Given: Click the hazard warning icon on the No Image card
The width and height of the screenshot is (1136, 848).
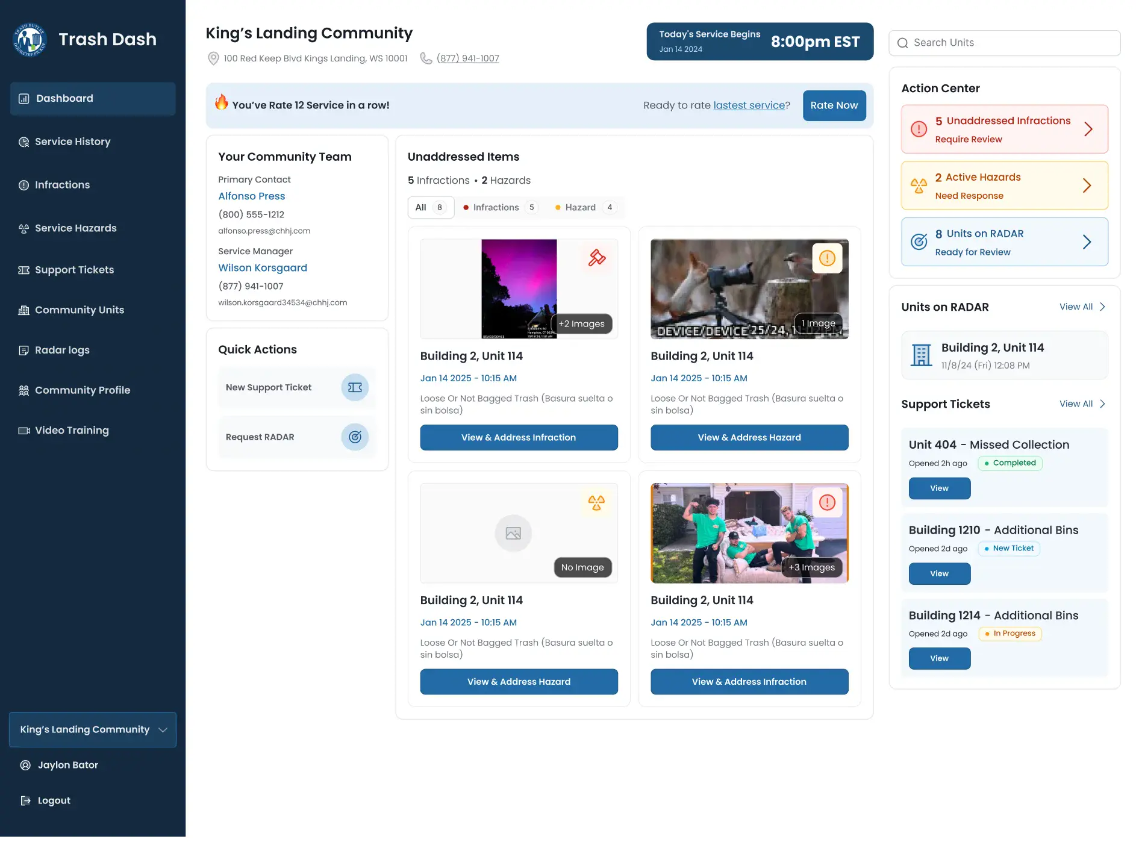Looking at the screenshot, I should coord(597,502).
